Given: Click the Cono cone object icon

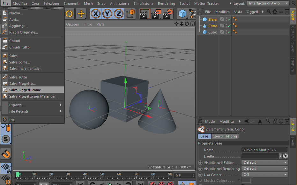Looking at the screenshot, I should [x=204, y=26].
